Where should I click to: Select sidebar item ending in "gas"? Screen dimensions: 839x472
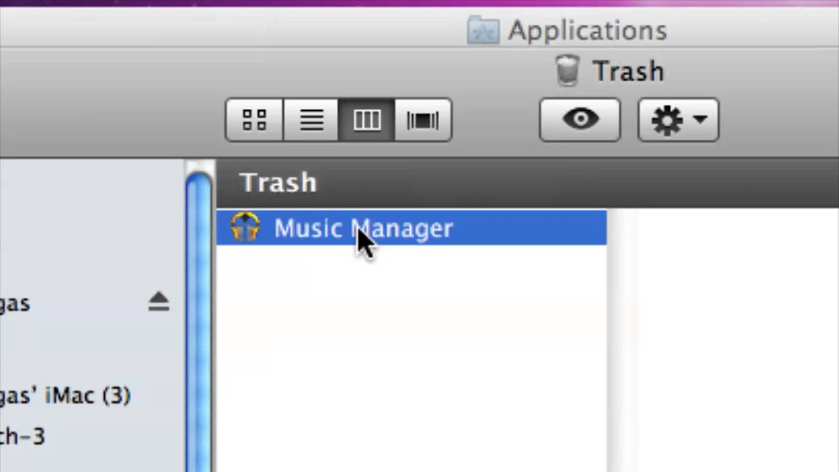tap(14, 304)
